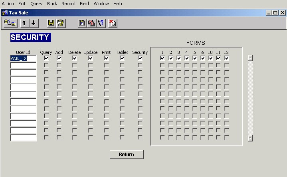The height and width of the screenshot is (177, 287).
Task: Go to next record with down arrow
Action: (34, 23)
